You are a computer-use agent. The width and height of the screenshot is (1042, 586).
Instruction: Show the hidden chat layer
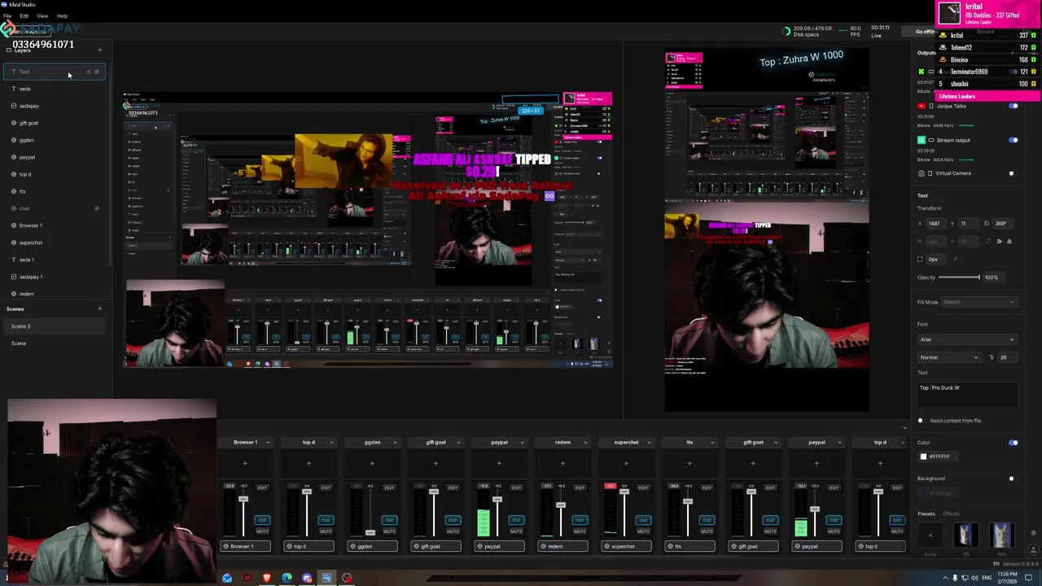(97, 208)
